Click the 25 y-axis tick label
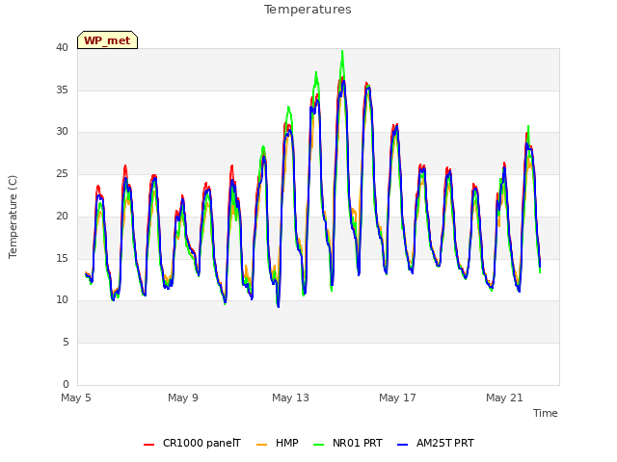 pos(62,173)
